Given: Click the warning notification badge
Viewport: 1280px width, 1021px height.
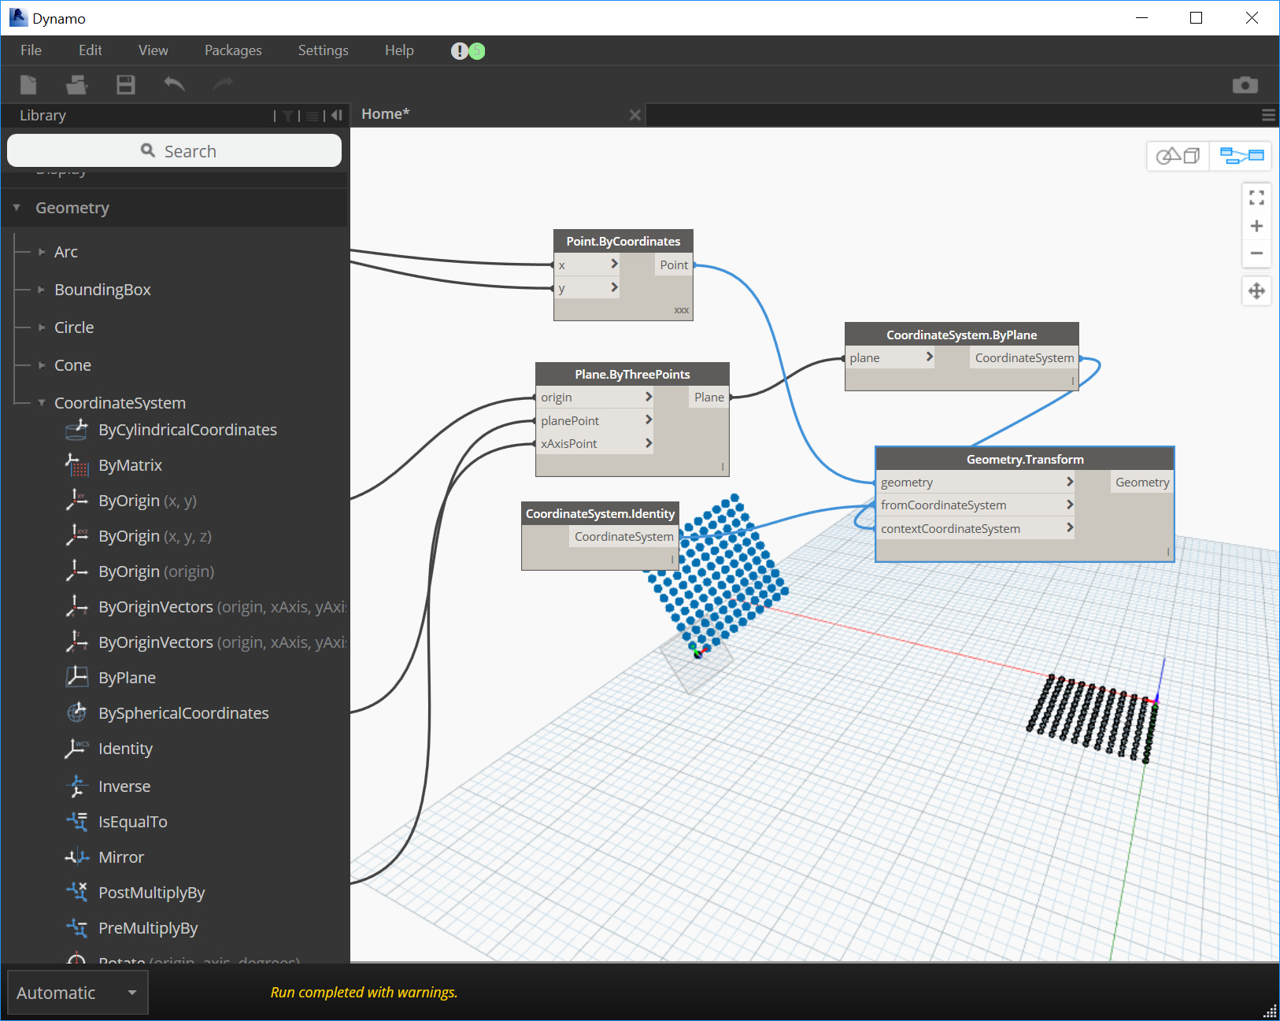Looking at the screenshot, I should (x=459, y=51).
